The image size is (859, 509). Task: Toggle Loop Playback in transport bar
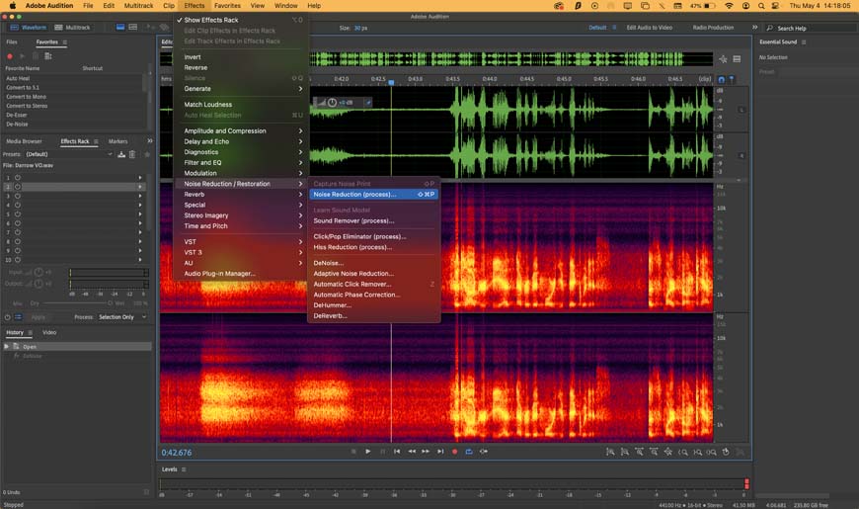pyautogui.click(x=469, y=452)
